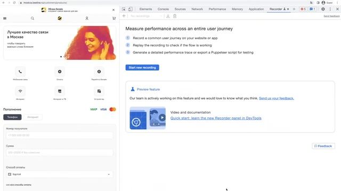The image size is (341, 191).
Task: Switch to the Memory tab
Action: coord(237,9)
